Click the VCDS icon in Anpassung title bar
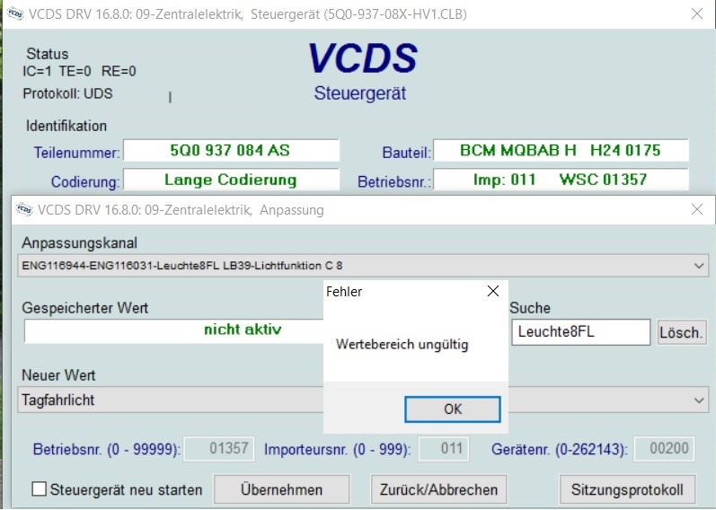Screen dimensions: 716x510 pos(24,209)
